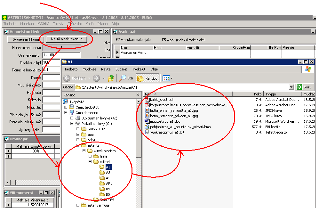Click the Etsi search icon
This screenshot has height=212, width=319.
coord(122,78)
